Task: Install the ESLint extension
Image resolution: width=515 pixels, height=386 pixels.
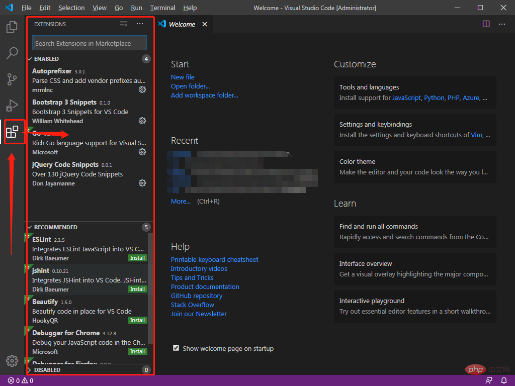Action: [137, 258]
